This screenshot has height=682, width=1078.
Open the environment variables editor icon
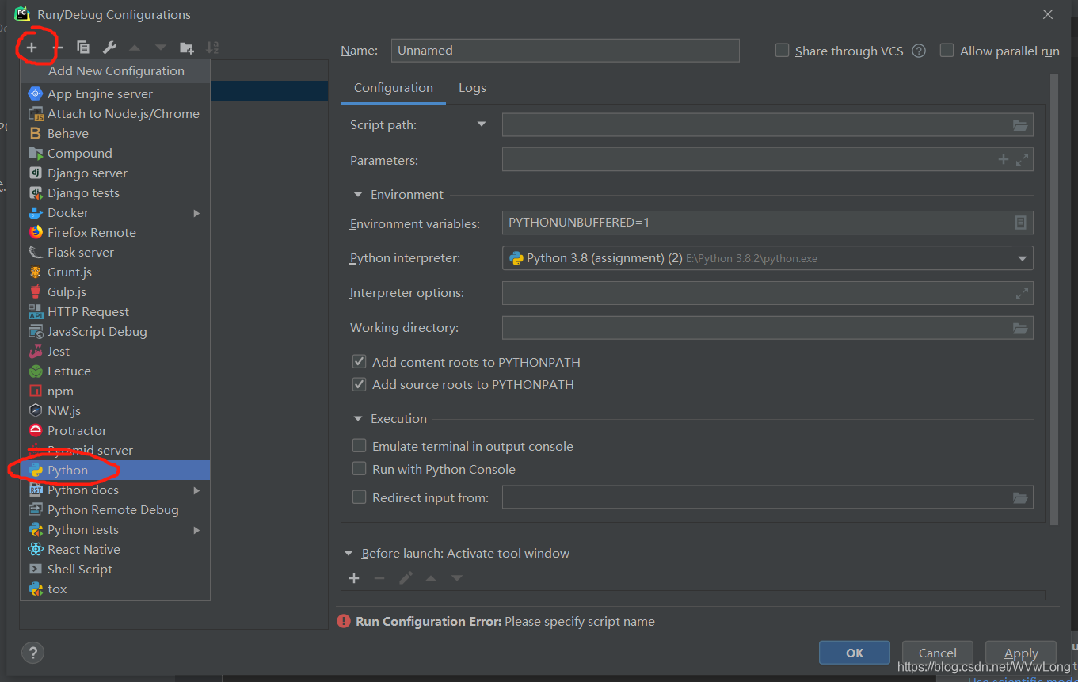(1021, 223)
